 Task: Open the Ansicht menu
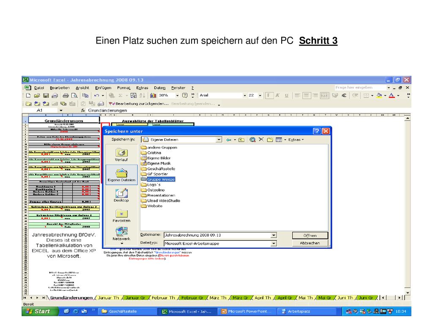[x=82, y=88]
